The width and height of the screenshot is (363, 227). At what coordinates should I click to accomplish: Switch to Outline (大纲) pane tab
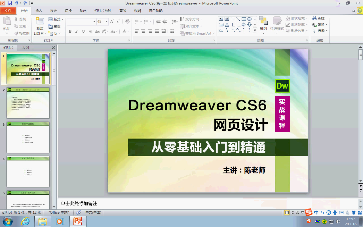(26, 48)
